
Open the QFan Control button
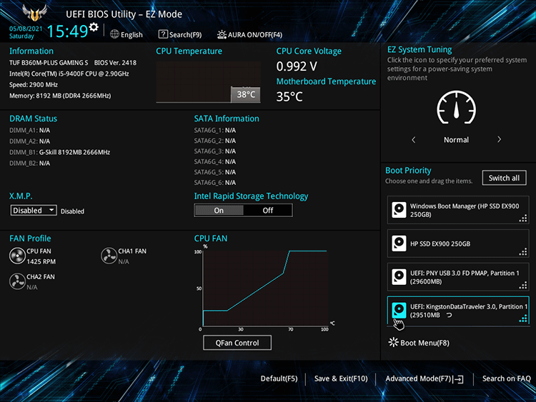click(237, 343)
